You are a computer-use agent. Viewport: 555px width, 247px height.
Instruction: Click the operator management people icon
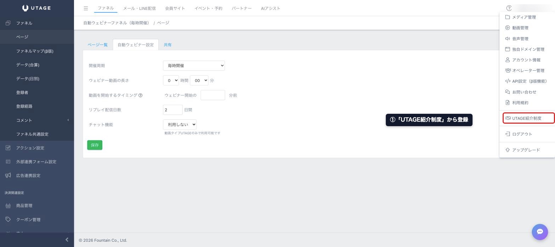tap(508, 70)
